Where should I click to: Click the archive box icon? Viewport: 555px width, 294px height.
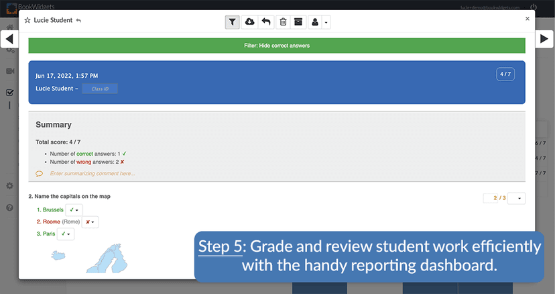click(298, 22)
